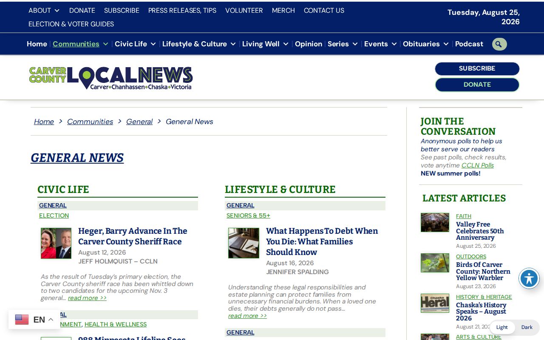544x340 pixels.
Task: Go to Home in the main navigation bar
Action: (x=37, y=44)
